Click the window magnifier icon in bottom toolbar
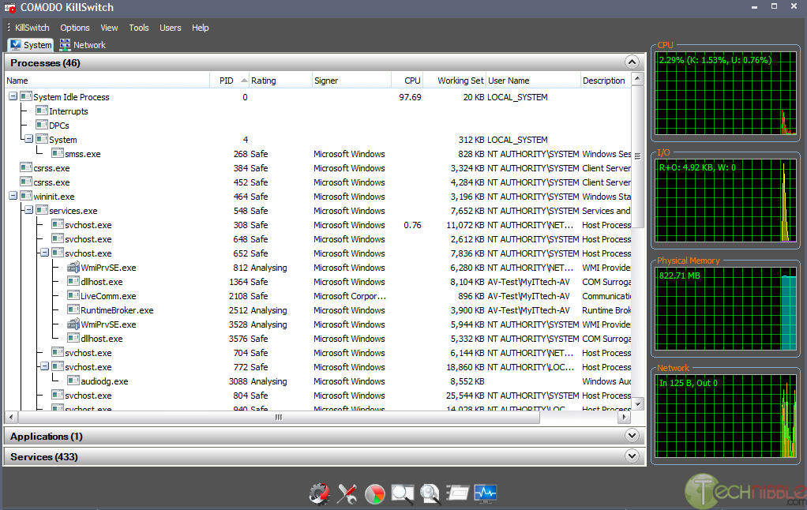 pos(403,493)
